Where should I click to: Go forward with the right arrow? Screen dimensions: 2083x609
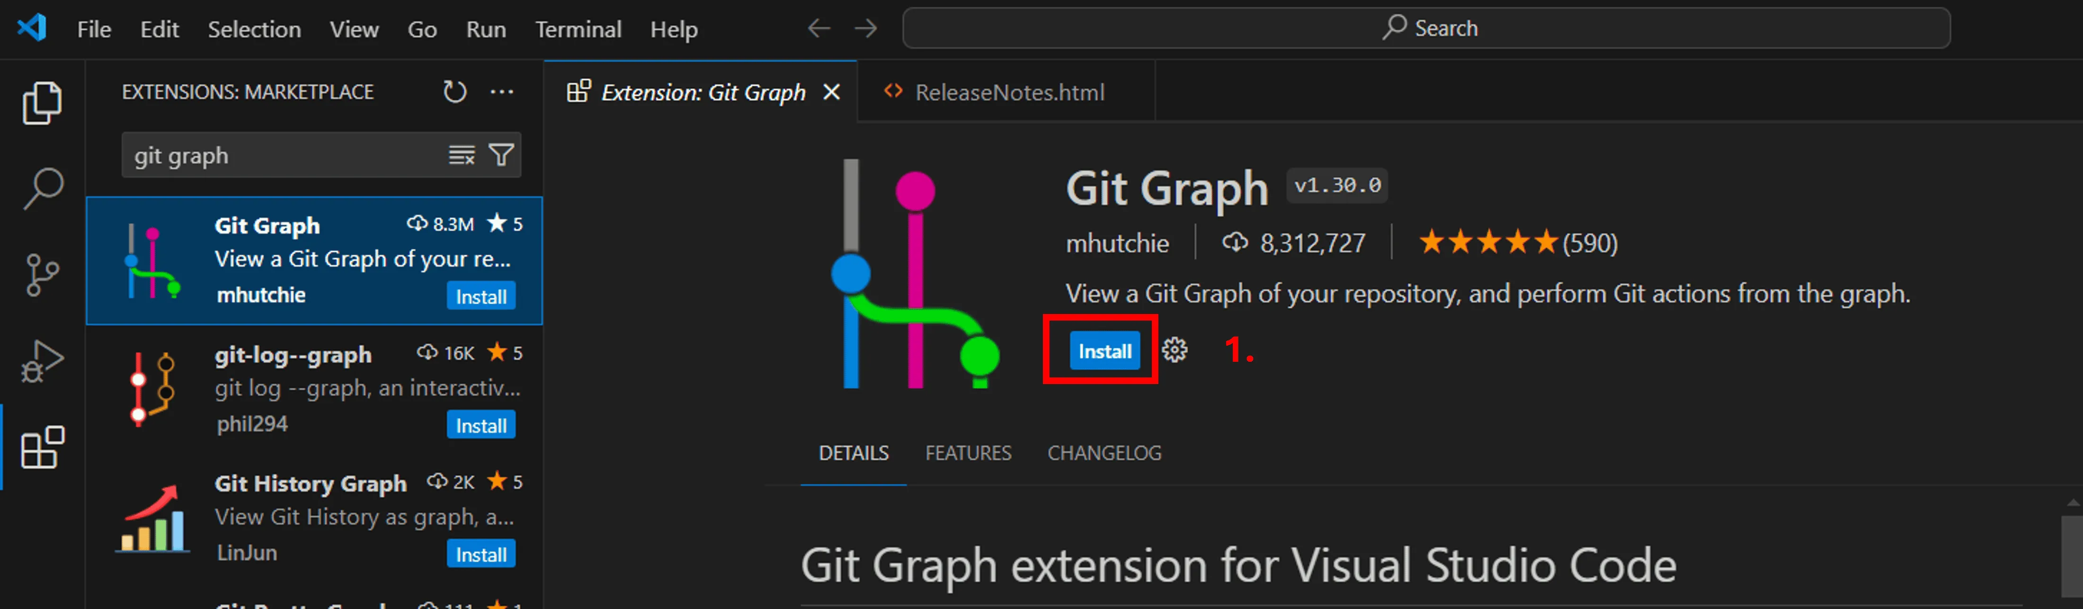(x=866, y=28)
